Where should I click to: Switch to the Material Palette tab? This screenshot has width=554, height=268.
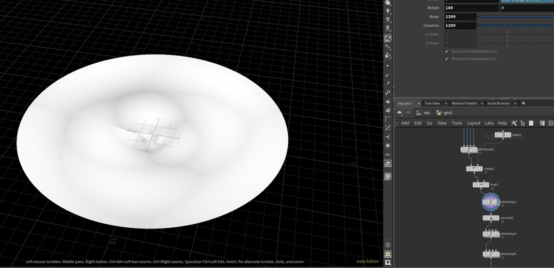pos(464,104)
